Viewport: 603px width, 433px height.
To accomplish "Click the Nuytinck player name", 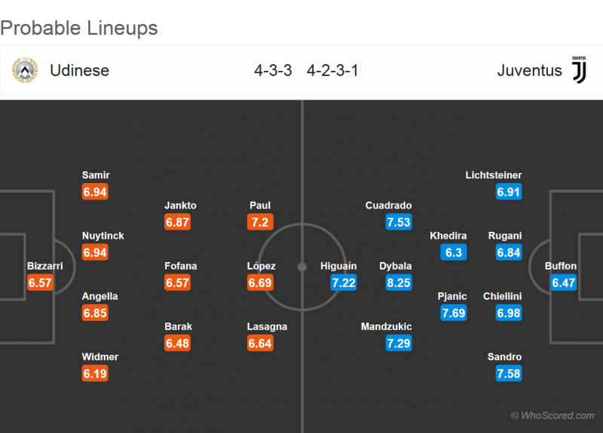I will point(103,236).
